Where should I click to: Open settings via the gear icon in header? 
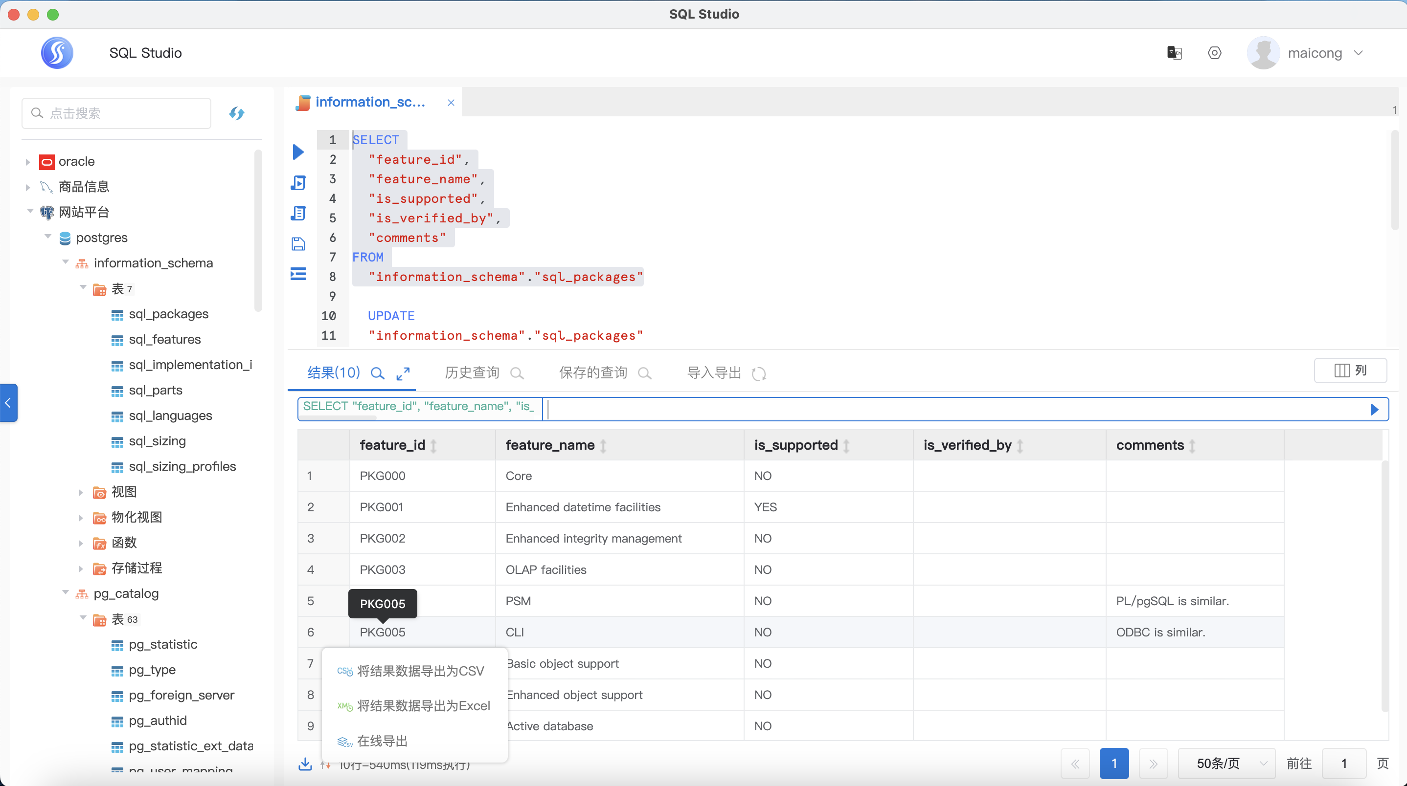(1215, 53)
